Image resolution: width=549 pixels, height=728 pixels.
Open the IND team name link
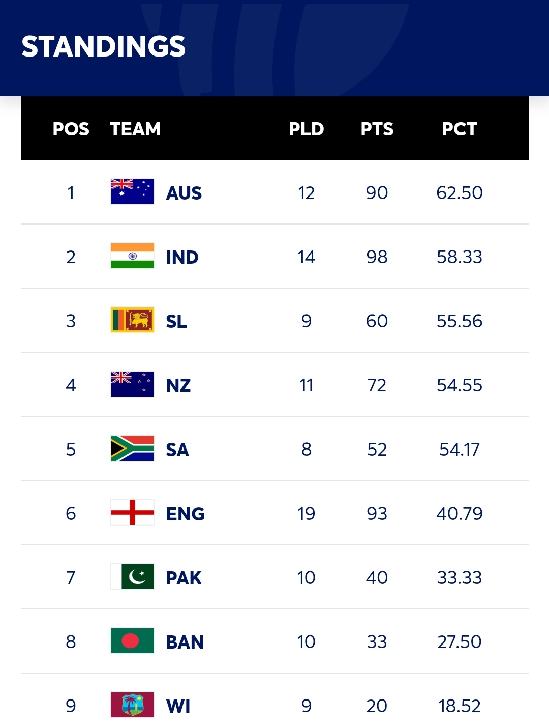(x=182, y=258)
